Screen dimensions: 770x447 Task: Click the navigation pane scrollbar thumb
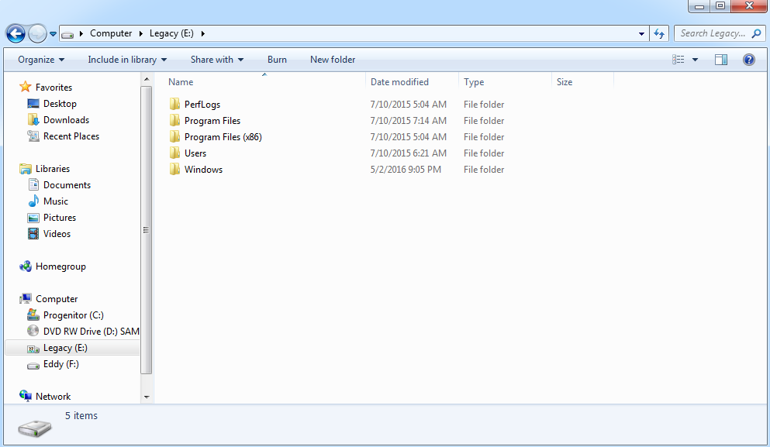tap(147, 230)
